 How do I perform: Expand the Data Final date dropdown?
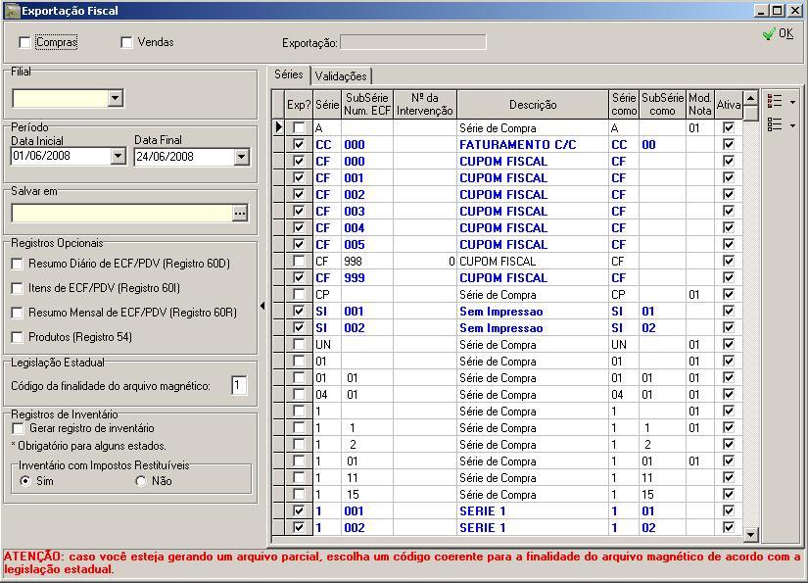point(242,157)
